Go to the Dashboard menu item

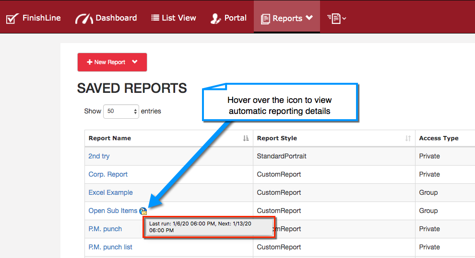click(x=116, y=18)
